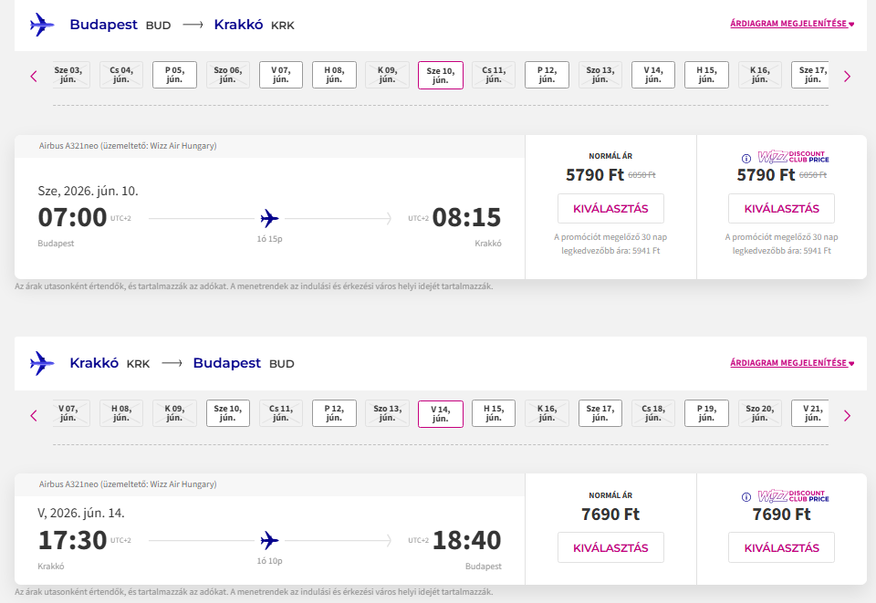Select return date P 12, jún.
Viewport: 876px width, 603px height.
(x=334, y=414)
